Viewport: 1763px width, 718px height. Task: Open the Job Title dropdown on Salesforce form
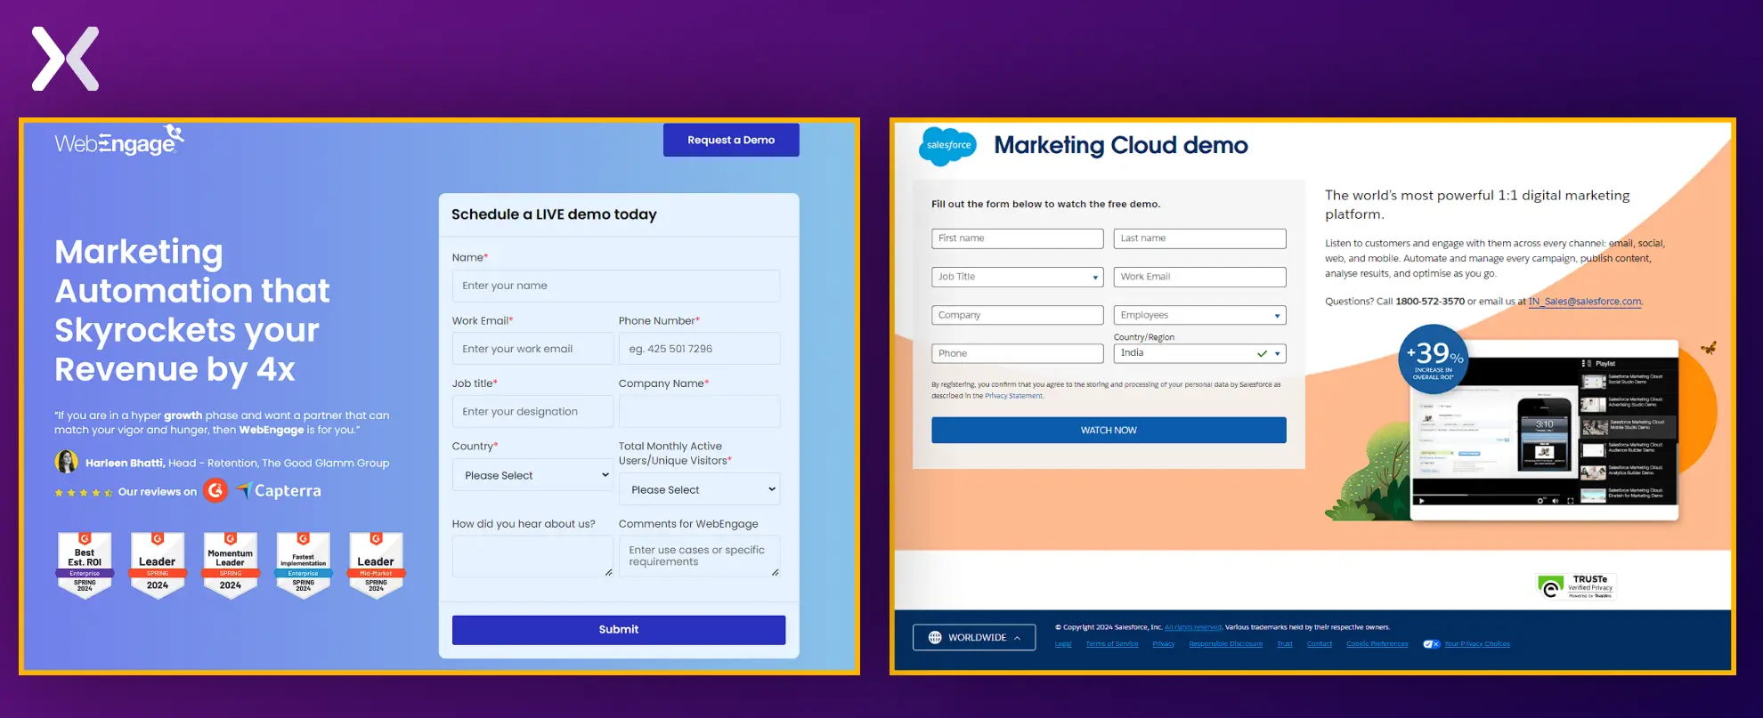pyautogui.click(x=1018, y=277)
